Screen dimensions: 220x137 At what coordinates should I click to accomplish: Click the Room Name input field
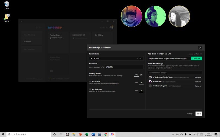[x=116, y=58]
